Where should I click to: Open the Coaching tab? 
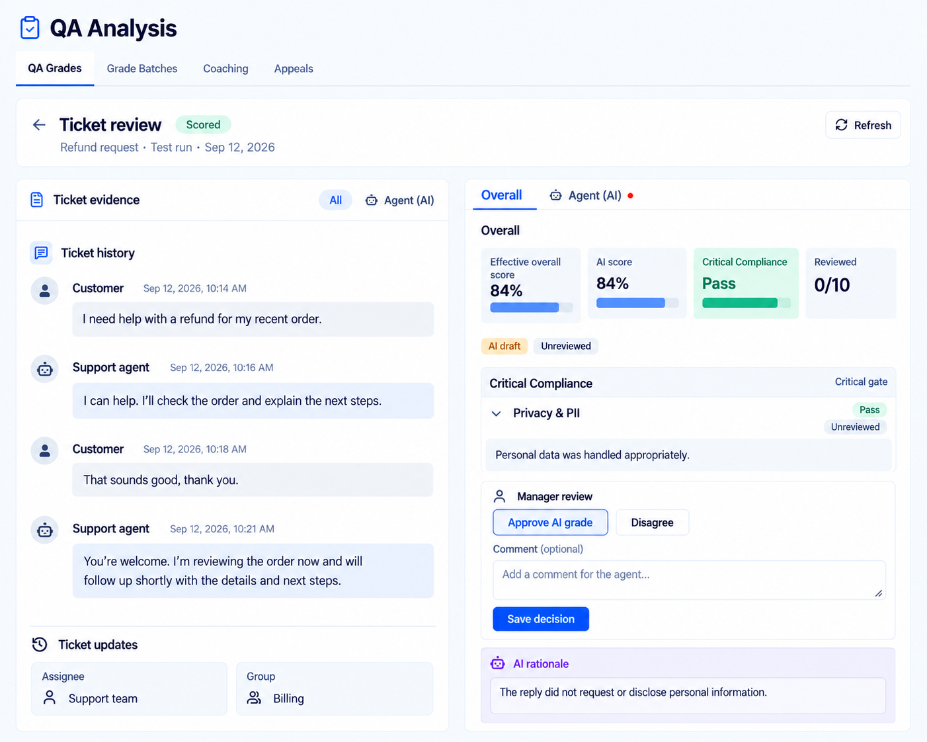pos(225,69)
